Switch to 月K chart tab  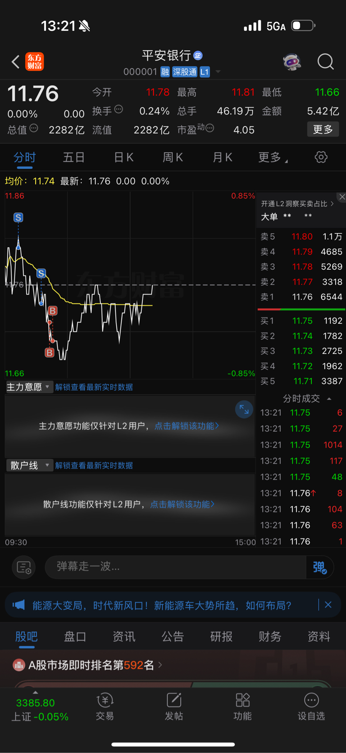pos(223,157)
